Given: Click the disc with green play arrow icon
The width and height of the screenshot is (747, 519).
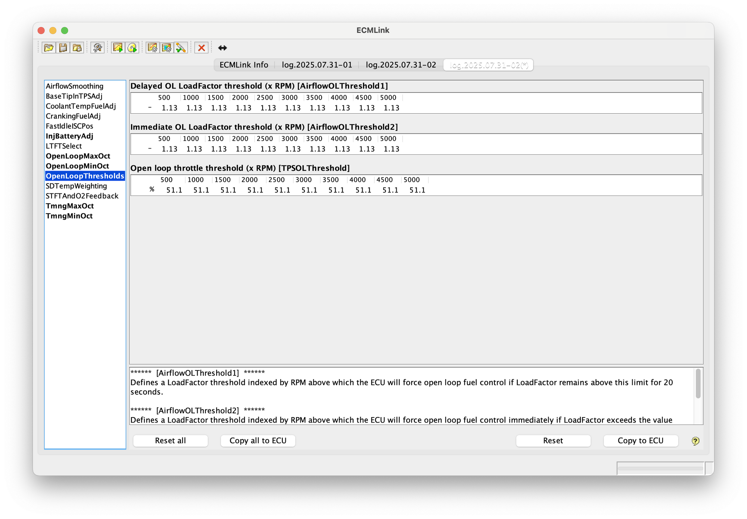Looking at the screenshot, I should click(132, 48).
